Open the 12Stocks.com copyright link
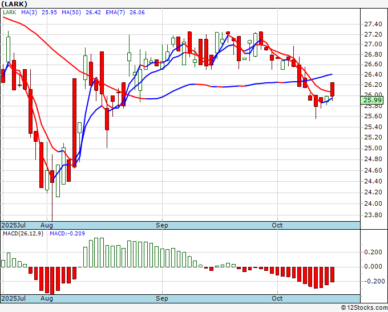The image size is (388, 312). 364,308
